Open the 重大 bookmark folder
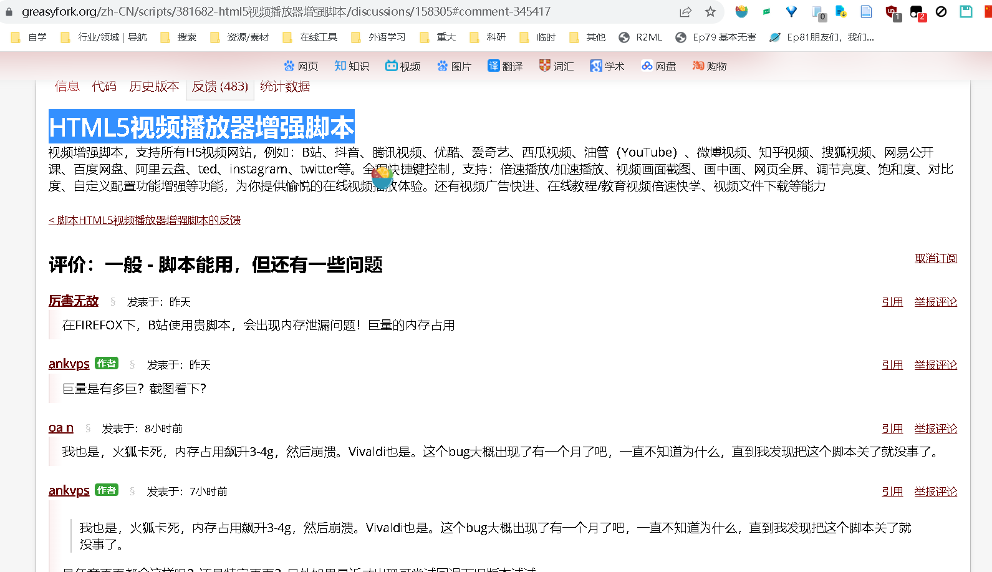The width and height of the screenshot is (992, 572). [438, 37]
